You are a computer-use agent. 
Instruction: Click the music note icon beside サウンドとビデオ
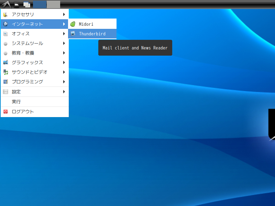(5, 72)
